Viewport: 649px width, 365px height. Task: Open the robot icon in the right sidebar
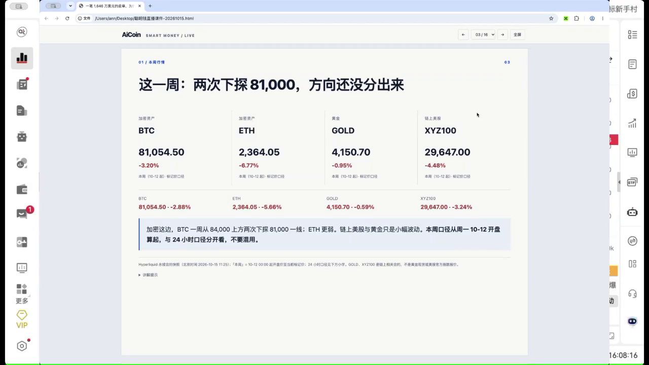(x=632, y=212)
